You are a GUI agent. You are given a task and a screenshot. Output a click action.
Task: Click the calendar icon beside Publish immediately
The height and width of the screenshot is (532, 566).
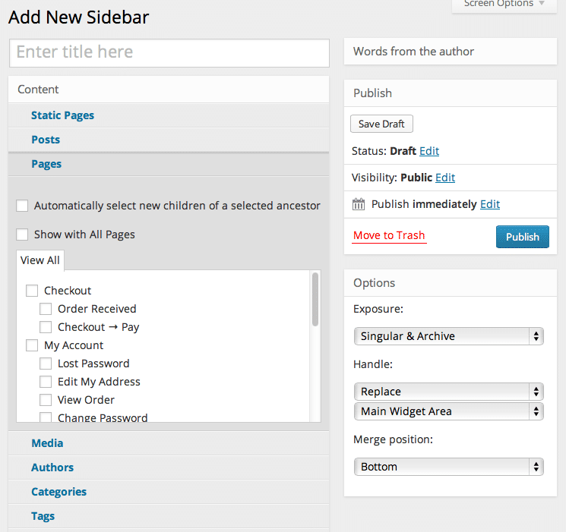click(x=359, y=204)
